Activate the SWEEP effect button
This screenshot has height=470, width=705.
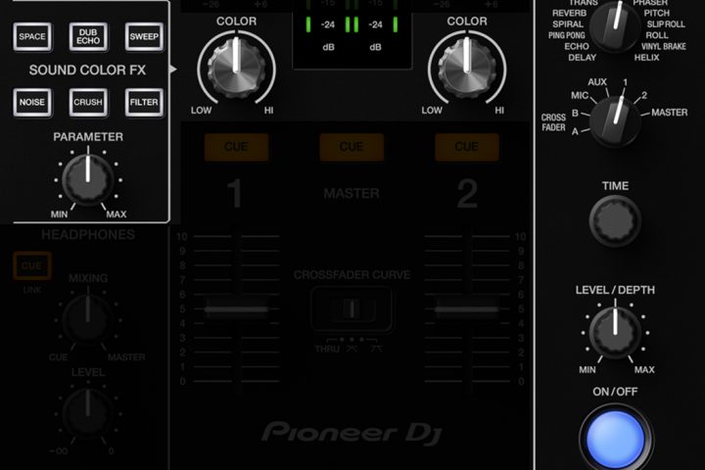click(144, 38)
